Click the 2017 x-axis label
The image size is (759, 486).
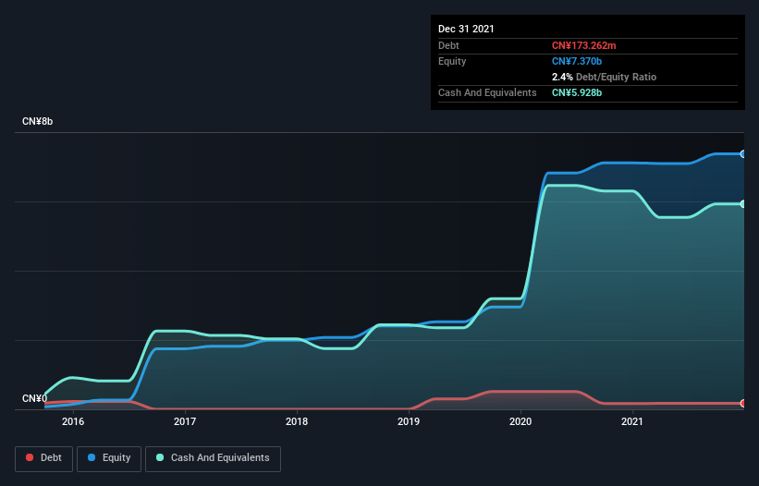(185, 421)
